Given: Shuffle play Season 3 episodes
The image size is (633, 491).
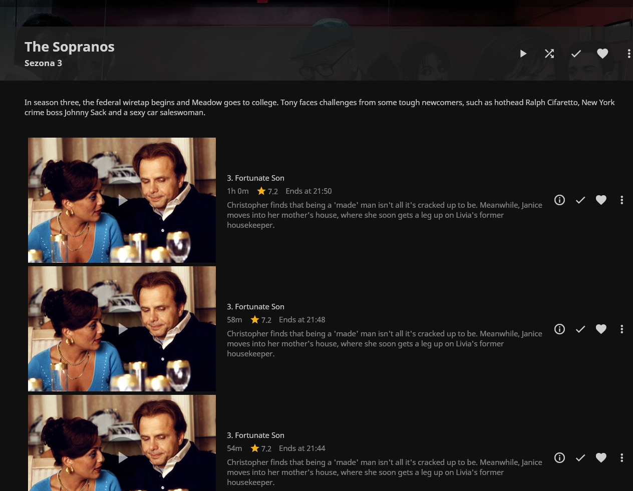Looking at the screenshot, I should pyautogui.click(x=549, y=54).
